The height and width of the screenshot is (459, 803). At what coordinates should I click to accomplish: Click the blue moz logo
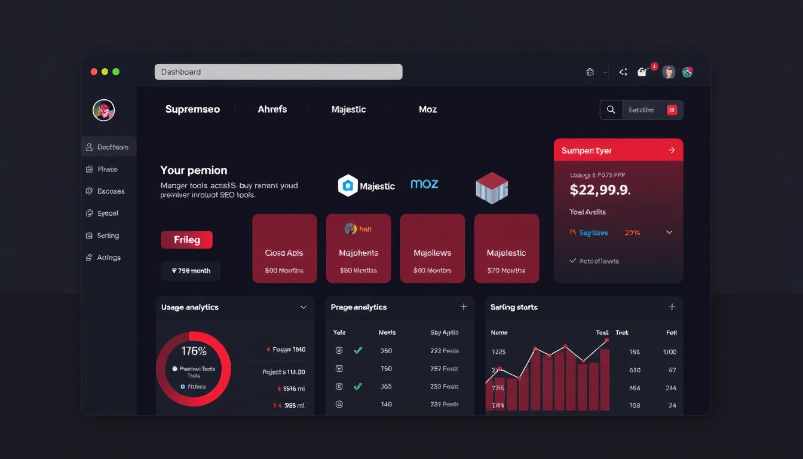424,184
